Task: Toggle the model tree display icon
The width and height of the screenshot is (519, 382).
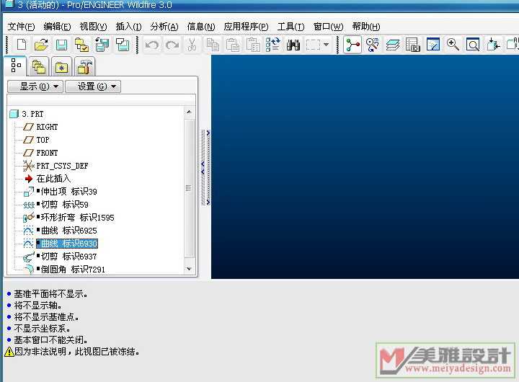Action: 352,45
